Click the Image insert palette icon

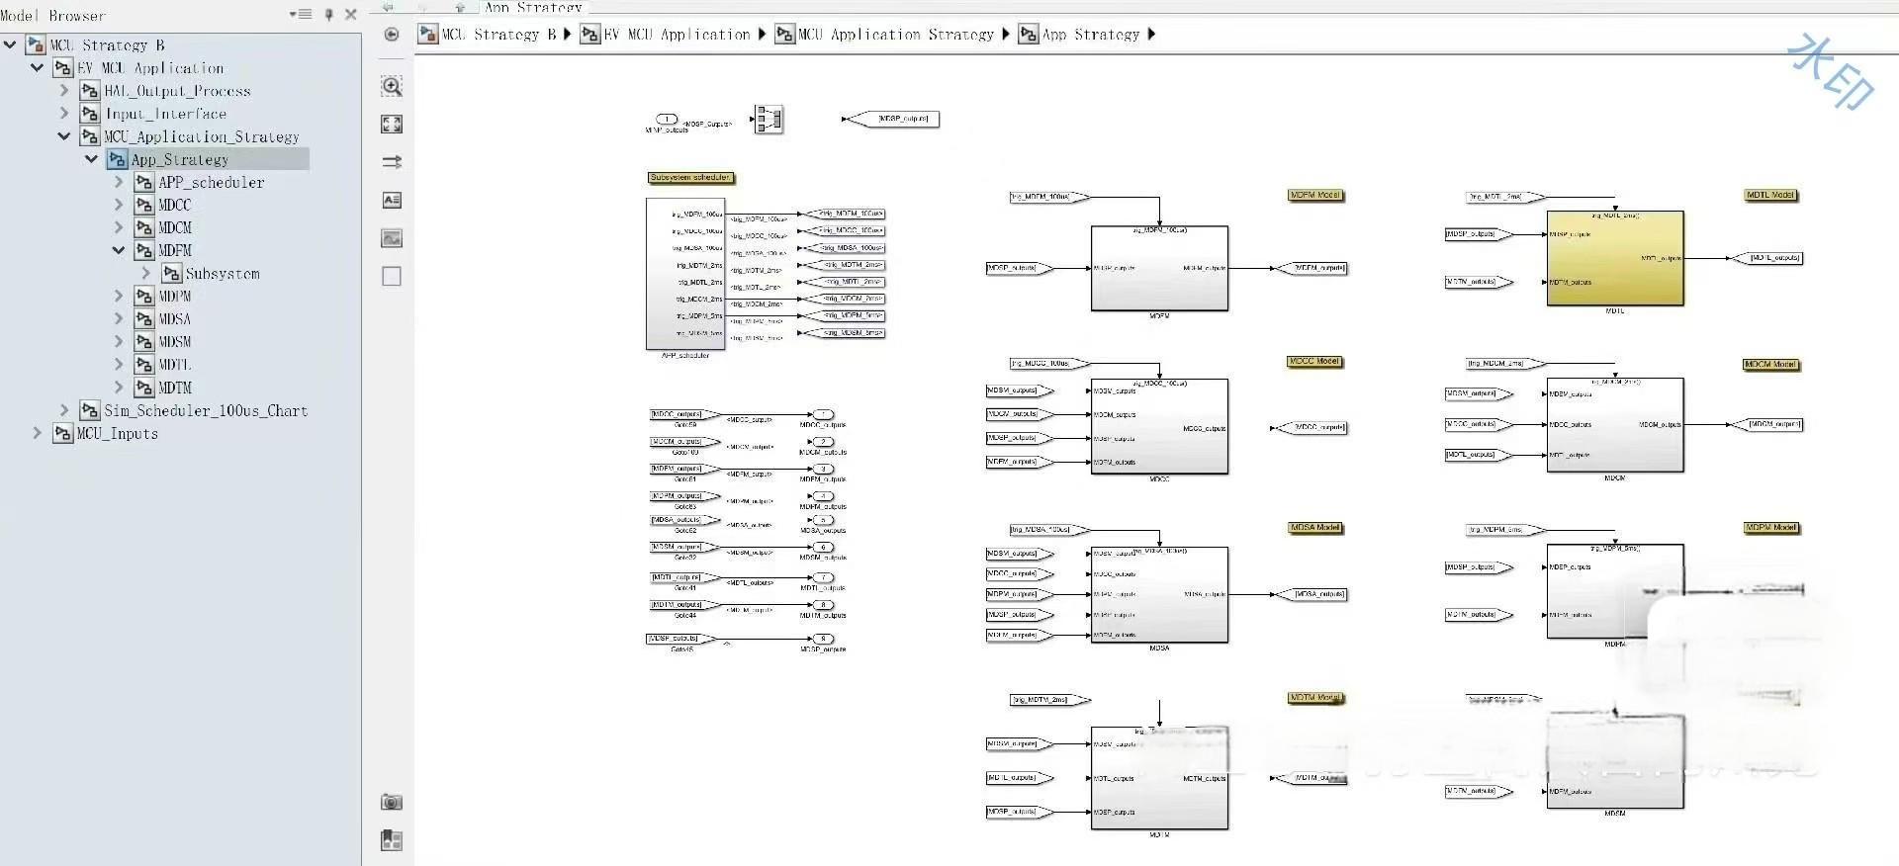coord(392,238)
